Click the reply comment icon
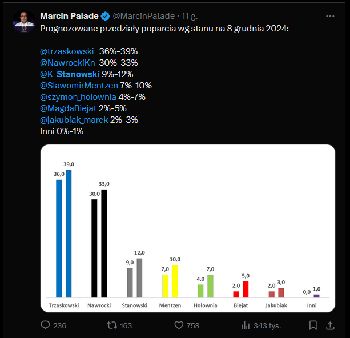 pyautogui.click(x=46, y=325)
